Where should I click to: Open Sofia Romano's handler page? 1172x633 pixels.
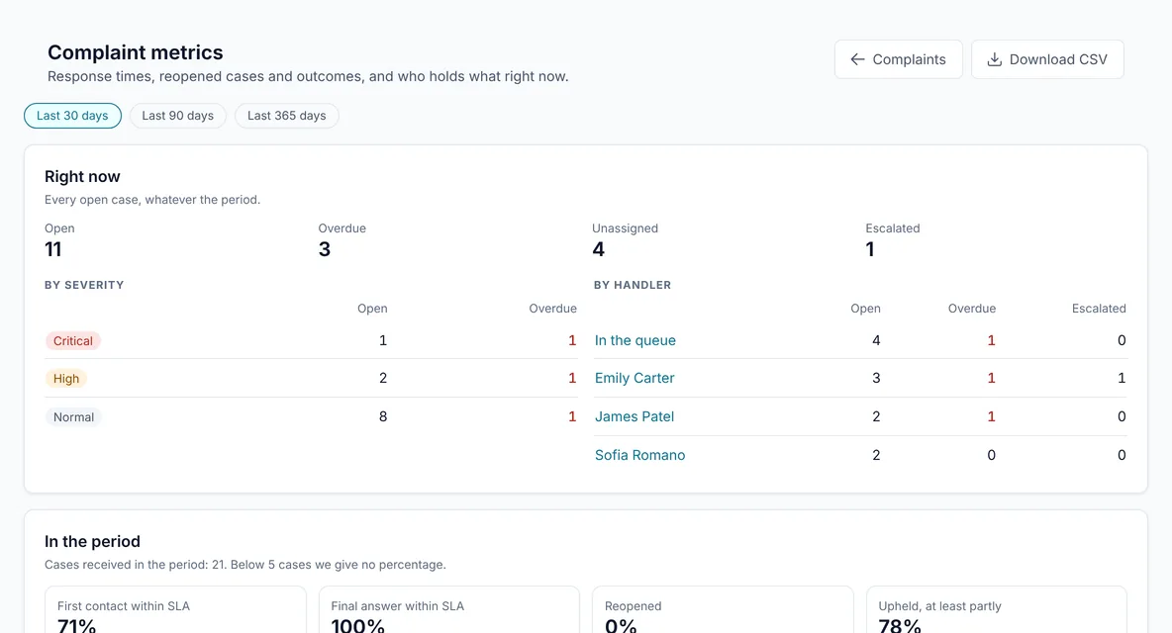[639, 455]
